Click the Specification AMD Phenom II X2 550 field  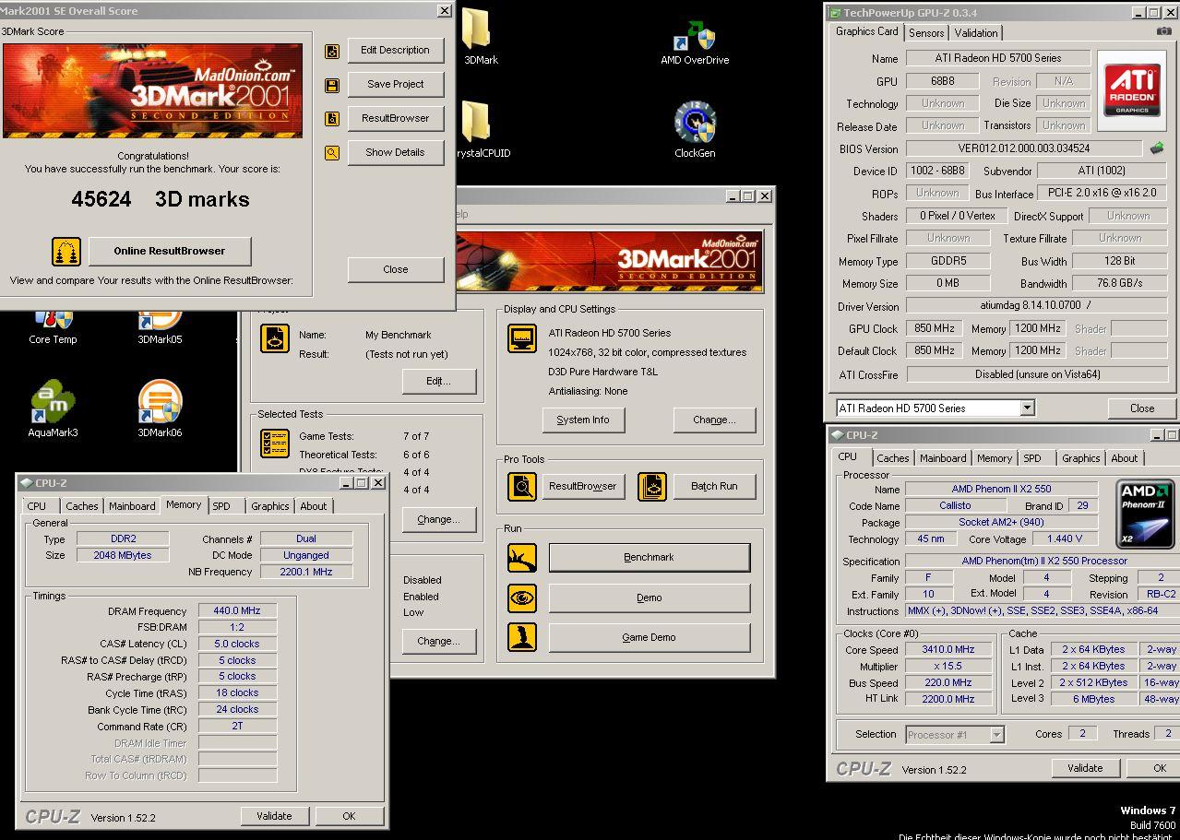[1043, 561]
